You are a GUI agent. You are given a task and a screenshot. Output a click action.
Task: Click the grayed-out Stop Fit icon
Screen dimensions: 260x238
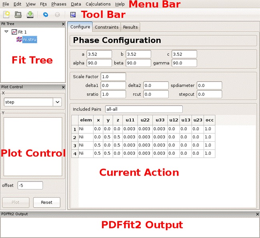[x=57, y=15]
